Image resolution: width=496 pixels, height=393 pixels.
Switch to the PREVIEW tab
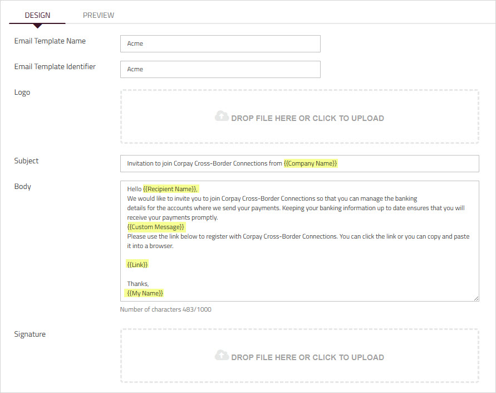(x=98, y=15)
